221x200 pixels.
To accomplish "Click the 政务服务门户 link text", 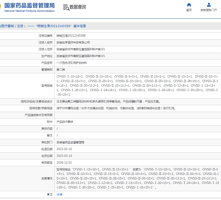I will [x=209, y=10].
